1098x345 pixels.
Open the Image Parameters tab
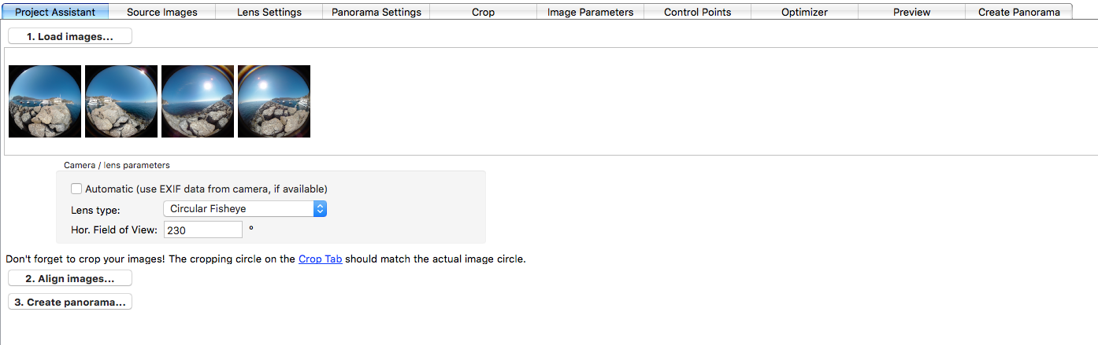(591, 12)
